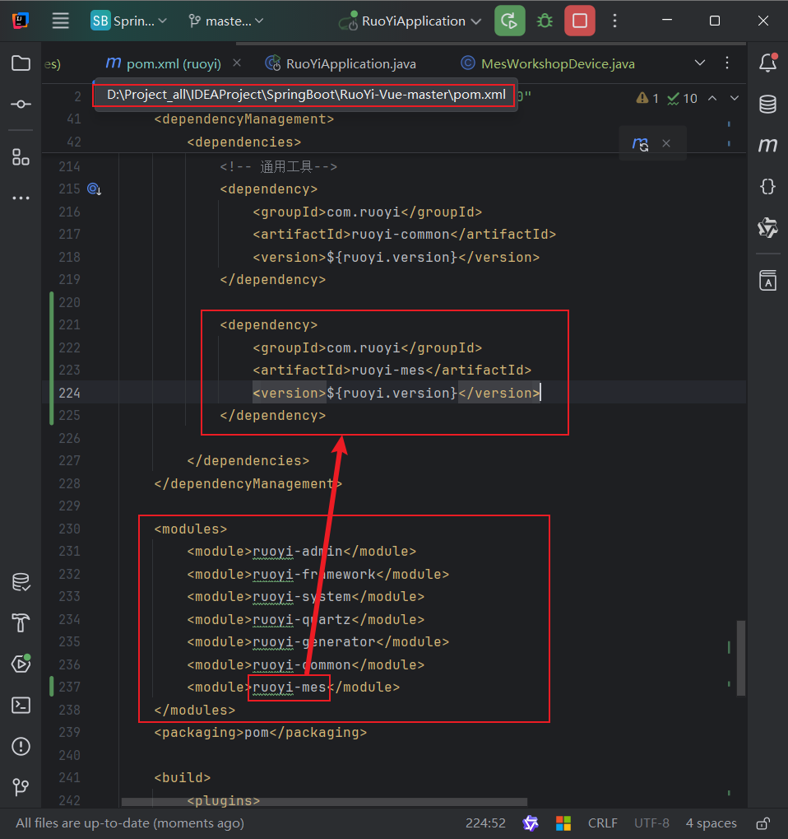Click the horizontal editor scrollbar thumb
Screen dimensions: 788x839
click(x=324, y=802)
